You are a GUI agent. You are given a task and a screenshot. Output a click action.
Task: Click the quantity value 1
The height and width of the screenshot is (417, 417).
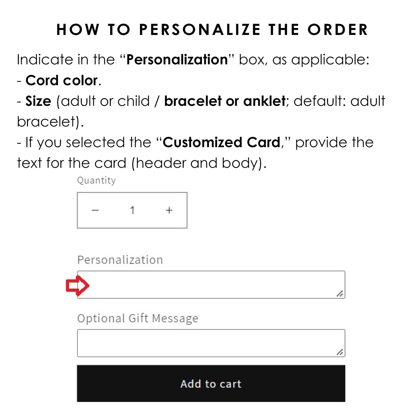(x=132, y=210)
